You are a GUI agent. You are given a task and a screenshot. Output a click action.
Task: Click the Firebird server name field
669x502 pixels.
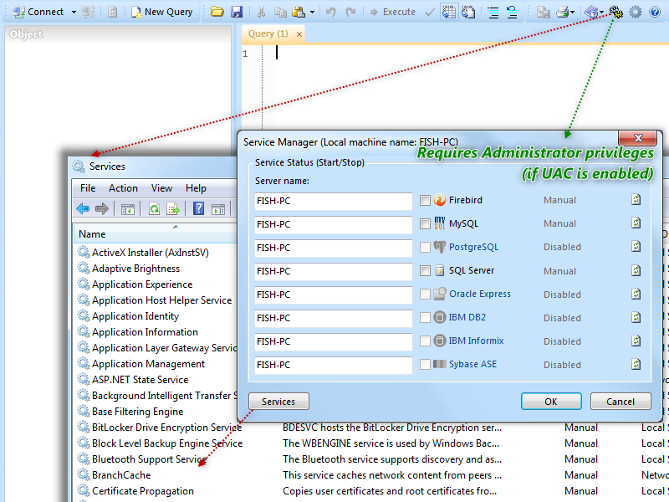coord(333,201)
